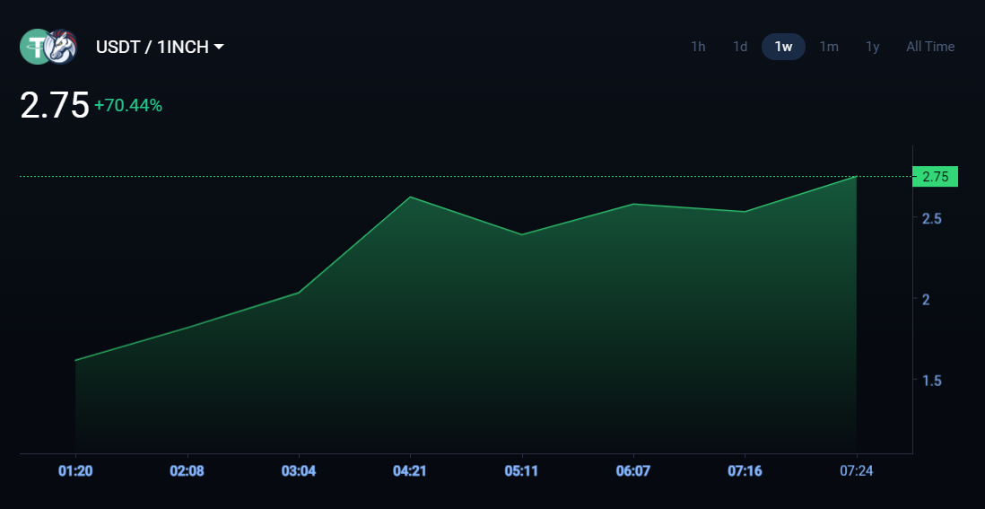Click the chart peak point above 04:21
This screenshot has height=509, width=985.
[x=410, y=197]
